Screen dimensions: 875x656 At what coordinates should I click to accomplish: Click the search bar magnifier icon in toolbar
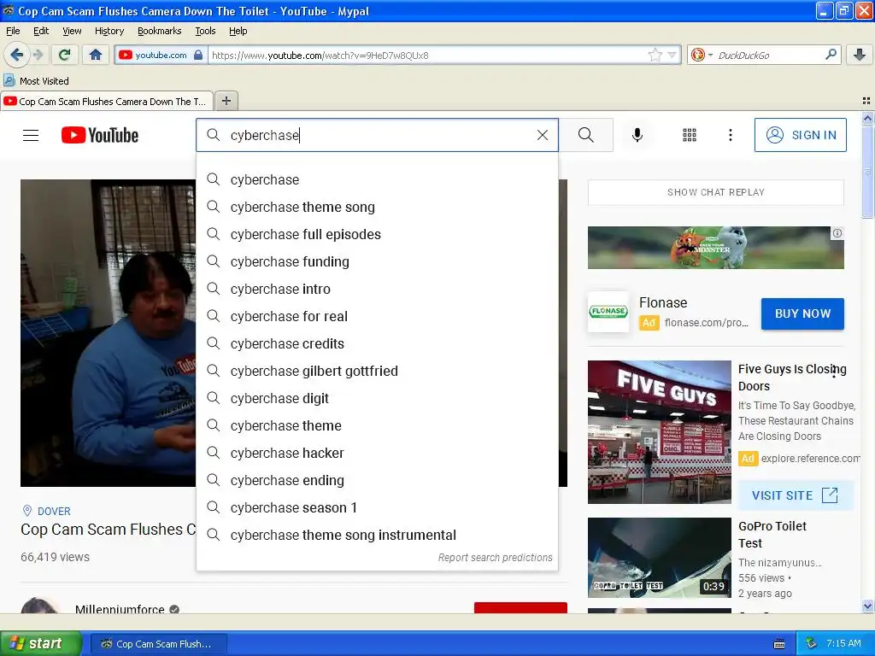point(831,55)
